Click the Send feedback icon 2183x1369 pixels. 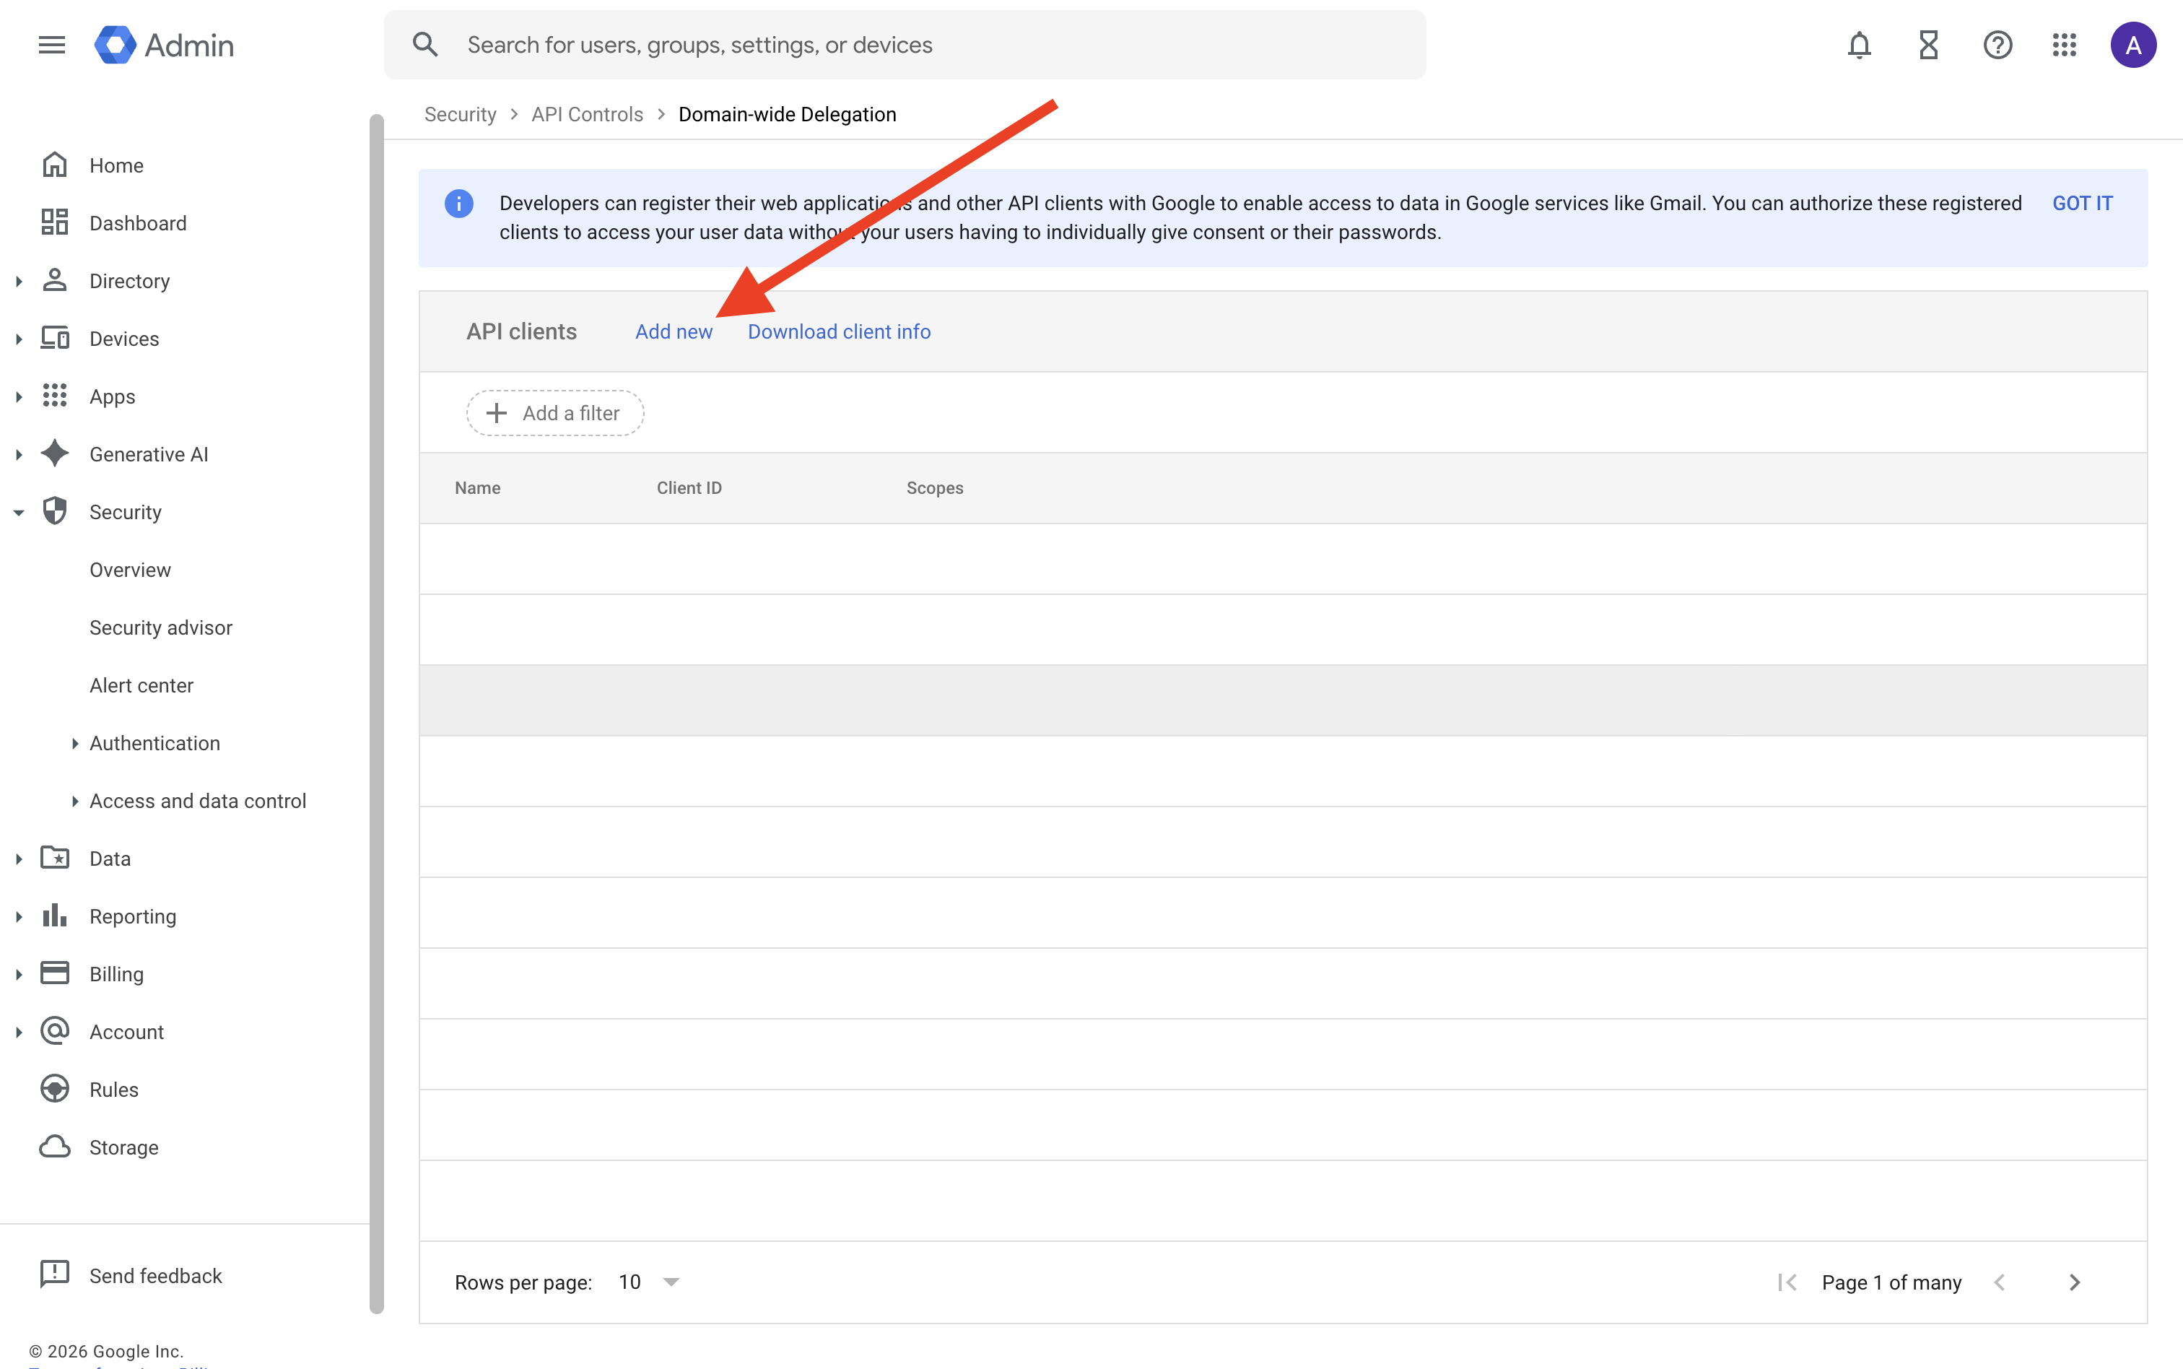[54, 1274]
